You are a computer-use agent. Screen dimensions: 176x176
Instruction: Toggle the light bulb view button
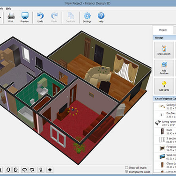(x=41, y=169)
